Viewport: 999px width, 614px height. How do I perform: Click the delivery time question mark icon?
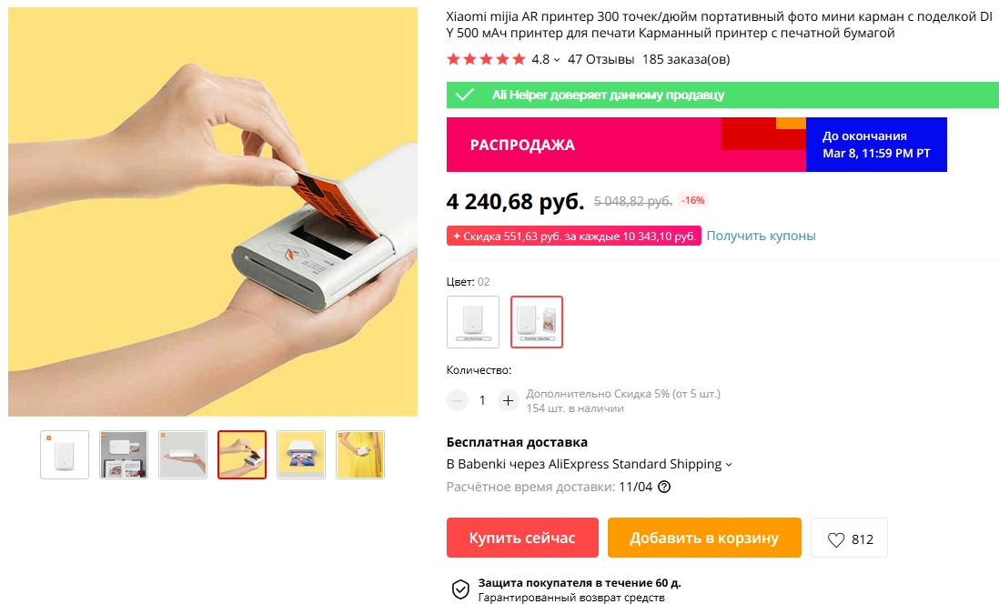[x=664, y=488]
